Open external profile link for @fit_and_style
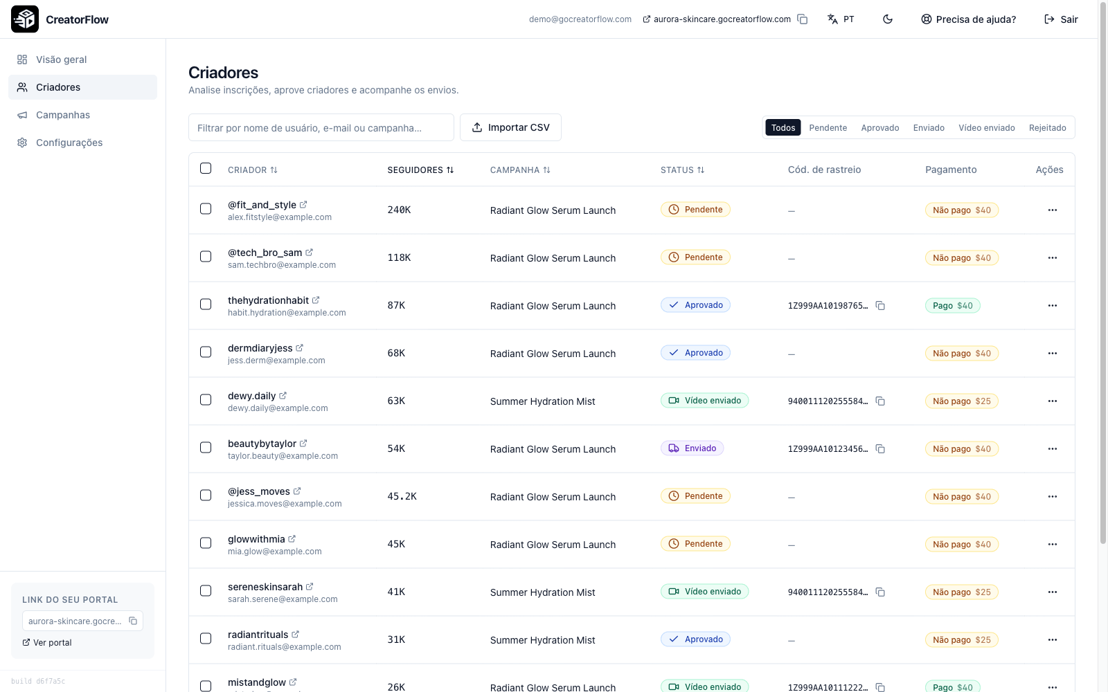 (x=303, y=205)
